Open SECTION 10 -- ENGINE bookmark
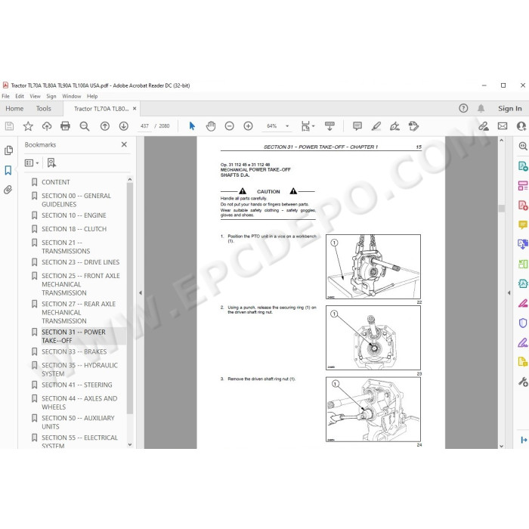This screenshot has width=529, height=529. coord(74,215)
